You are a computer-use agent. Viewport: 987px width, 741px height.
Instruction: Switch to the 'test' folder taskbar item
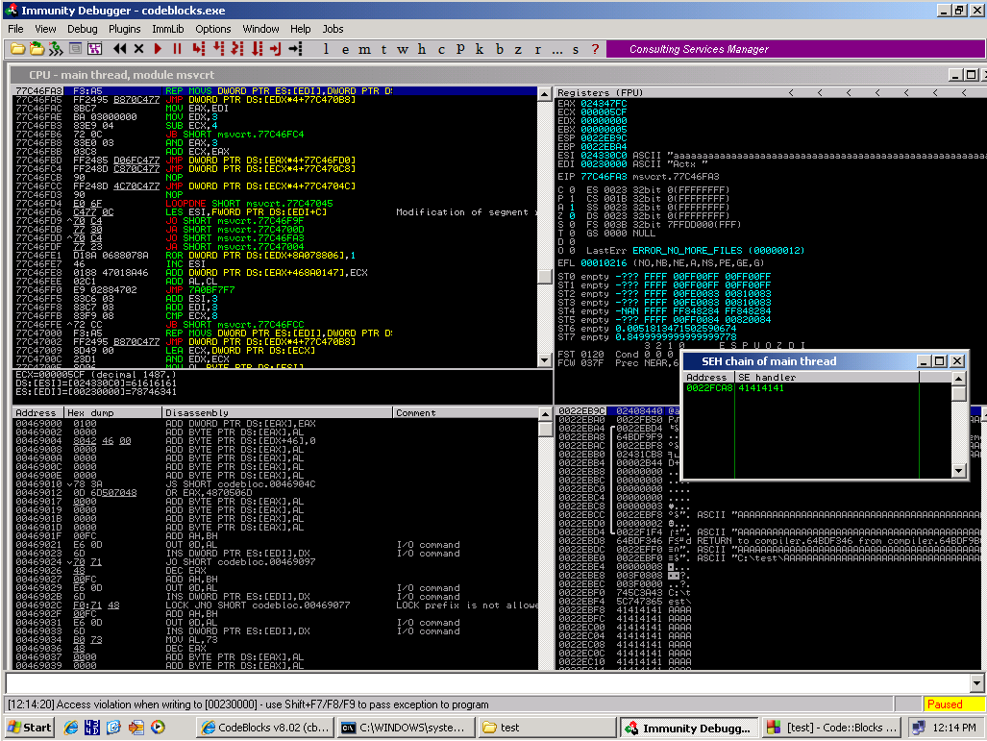(547, 728)
